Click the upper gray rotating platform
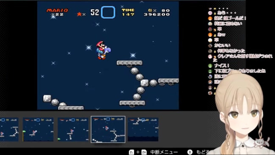The image size is (275, 155). click(129, 63)
